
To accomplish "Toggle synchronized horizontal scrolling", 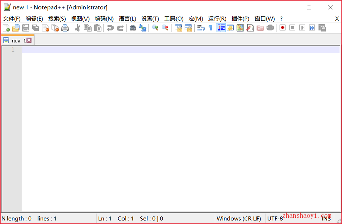I will 188,28.
